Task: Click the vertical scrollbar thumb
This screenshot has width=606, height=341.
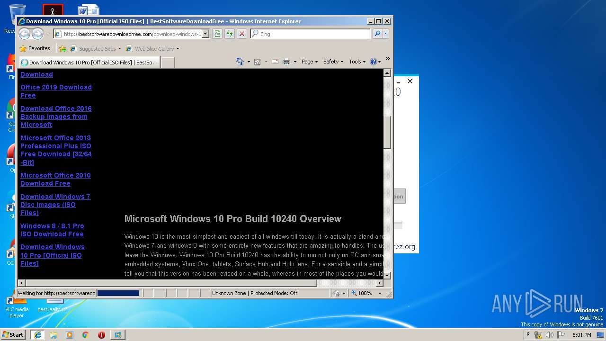Action: (387, 133)
